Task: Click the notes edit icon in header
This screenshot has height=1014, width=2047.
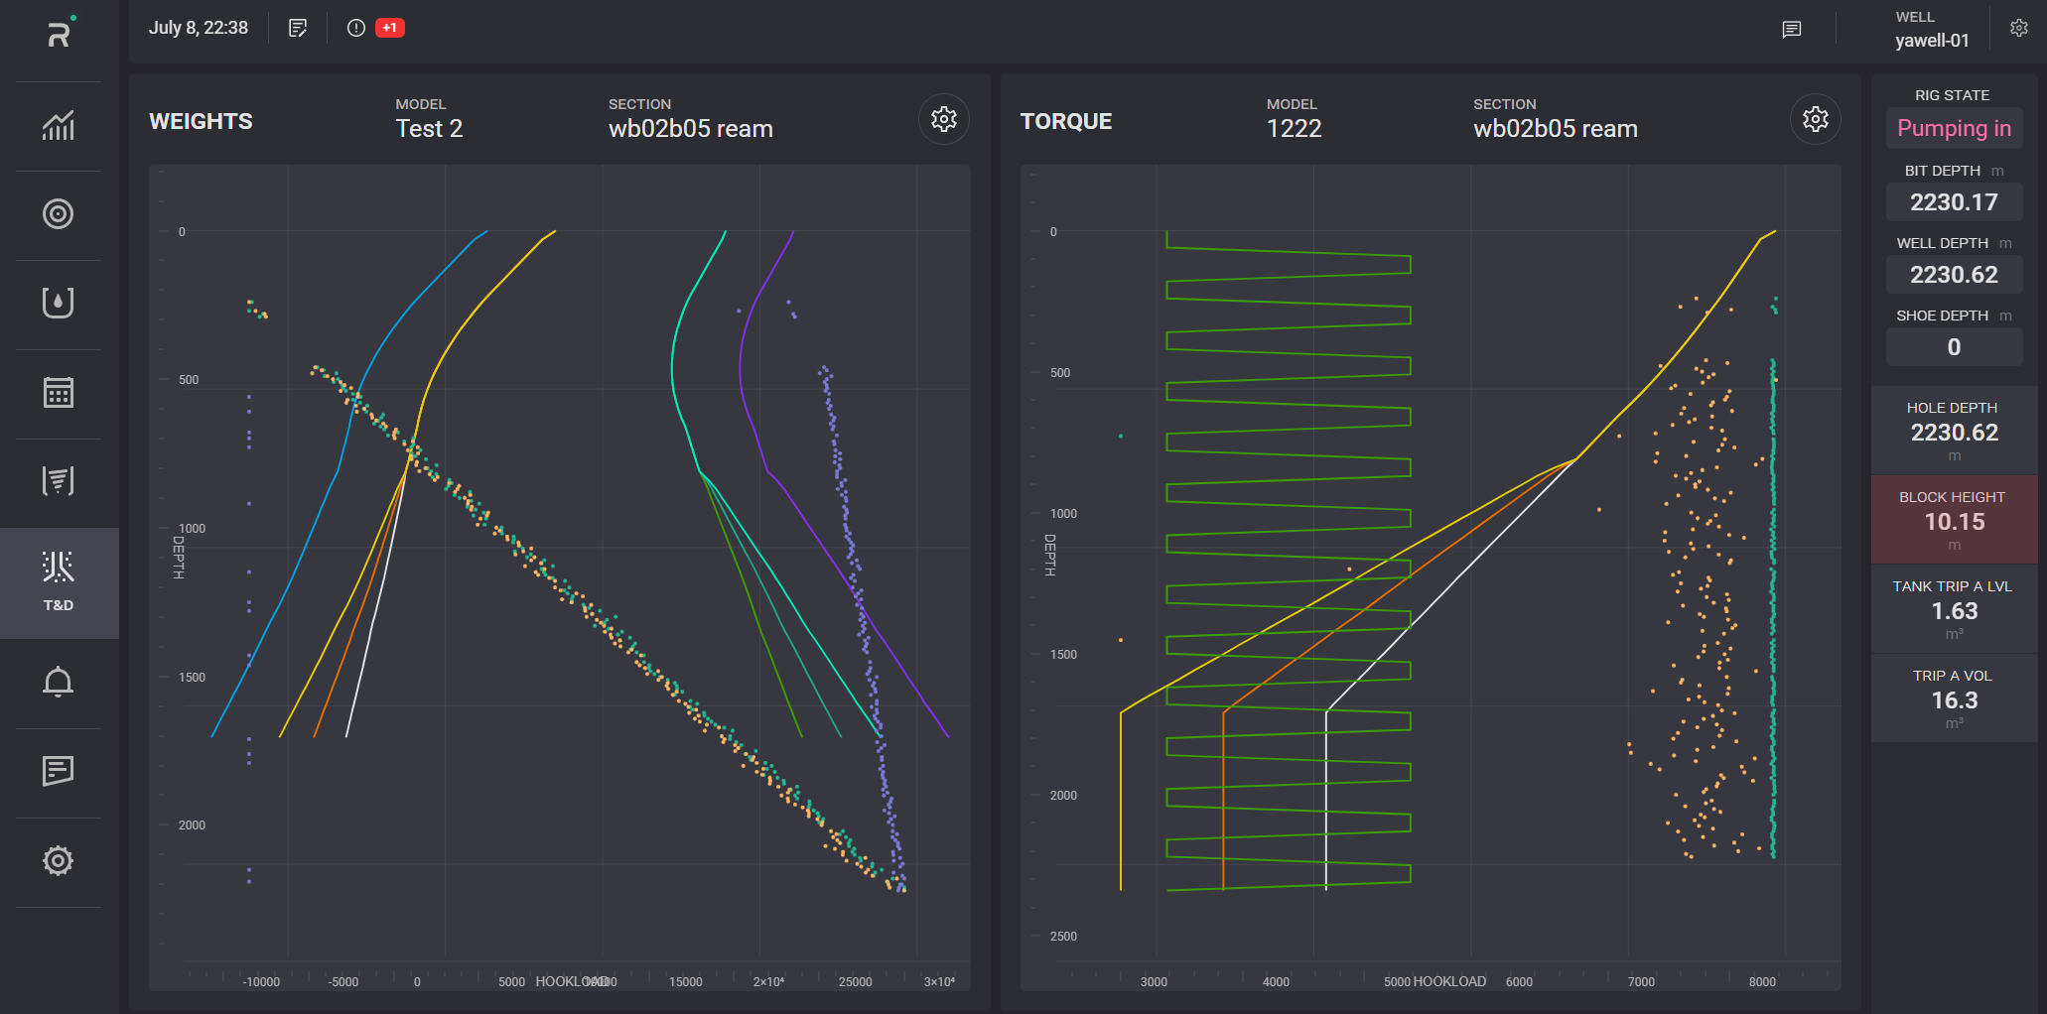Action: click(x=298, y=28)
